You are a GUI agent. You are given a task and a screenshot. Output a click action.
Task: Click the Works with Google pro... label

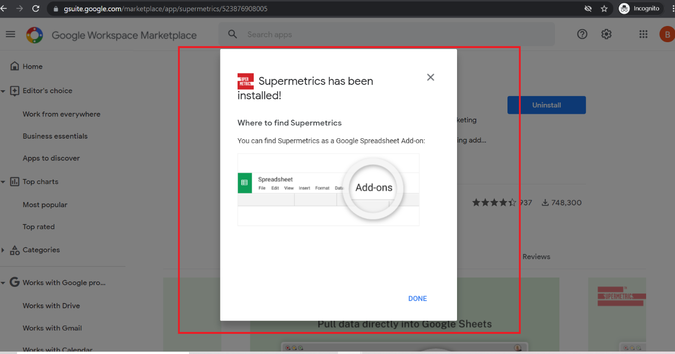pyautogui.click(x=64, y=282)
